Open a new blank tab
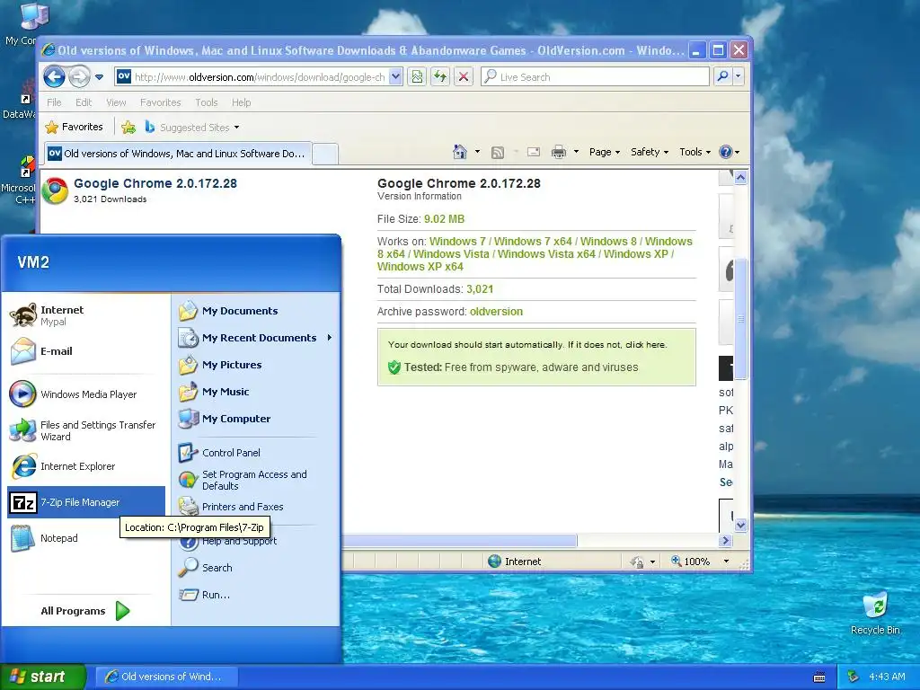The height and width of the screenshot is (690, 920). 325,154
